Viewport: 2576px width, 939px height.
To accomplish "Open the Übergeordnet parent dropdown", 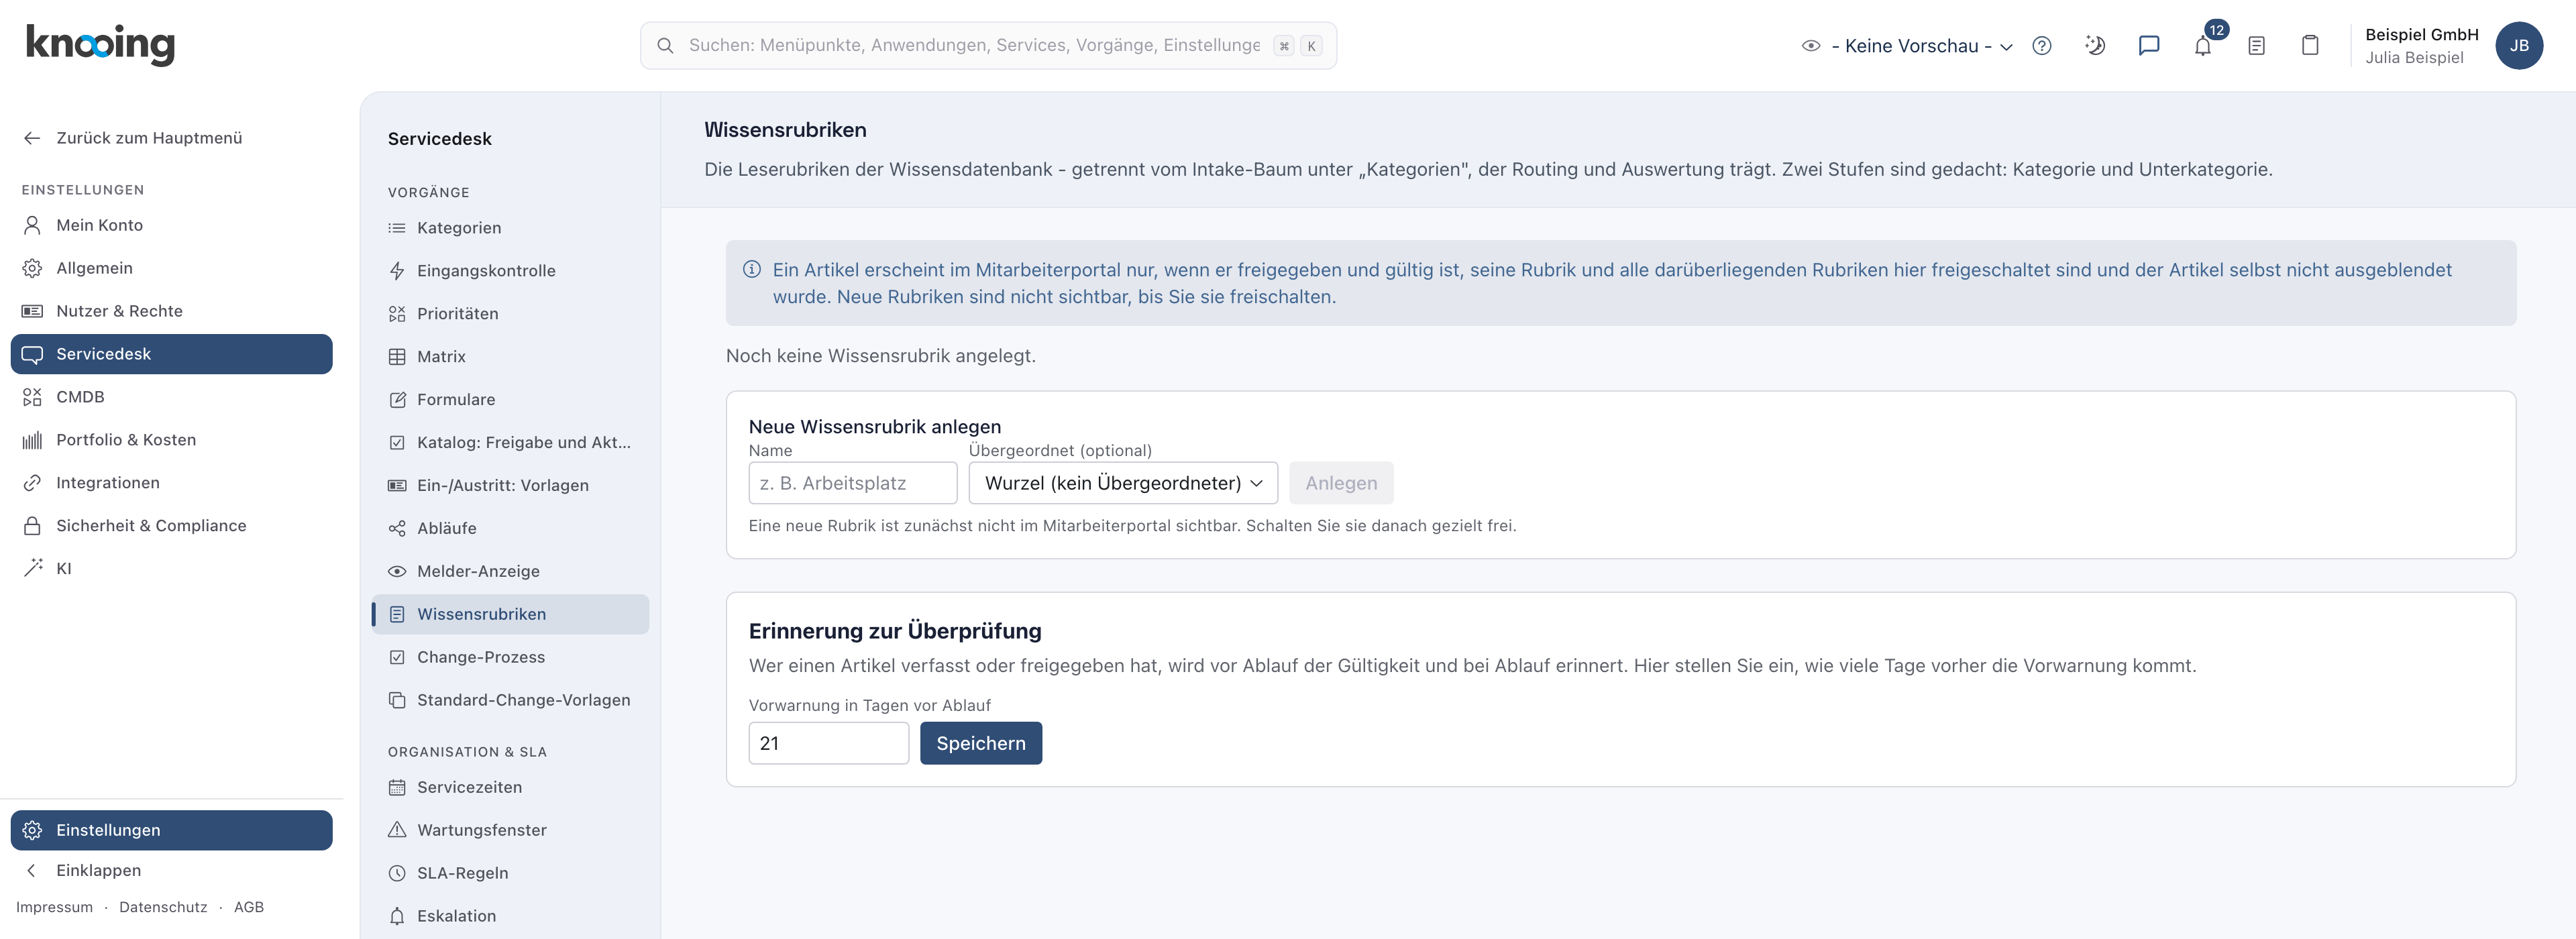I will [1123, 483].
